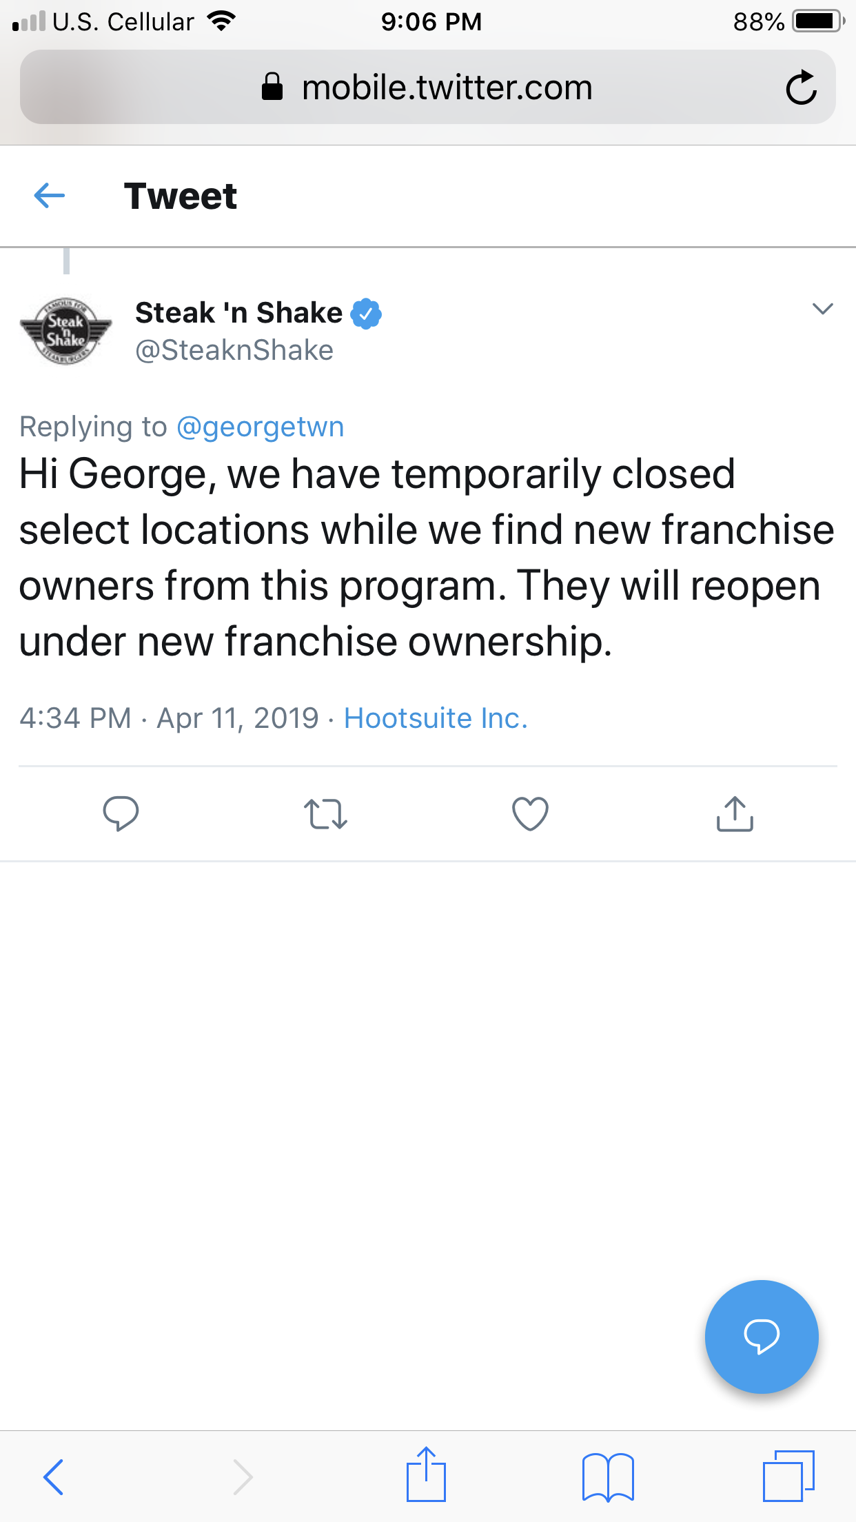Show Safari open tabs icon

click(x=788, y=1476)
